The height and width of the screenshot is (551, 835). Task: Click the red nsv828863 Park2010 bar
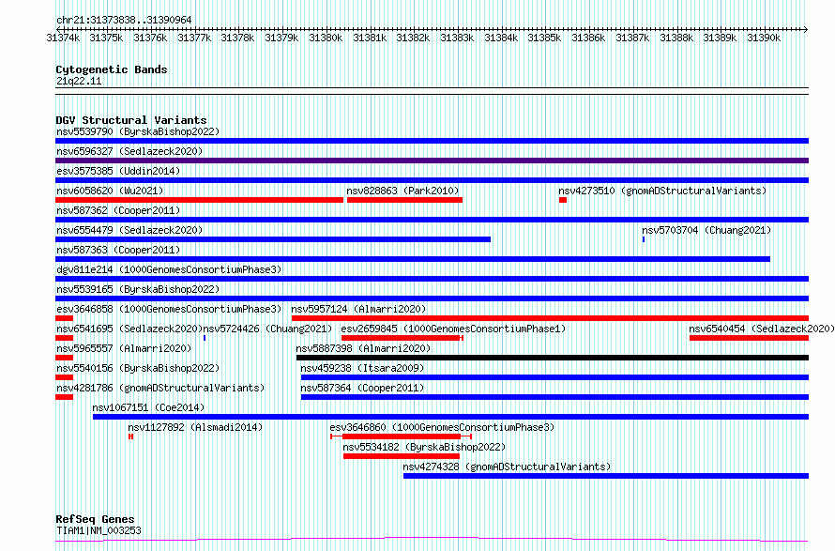point(404,200)
